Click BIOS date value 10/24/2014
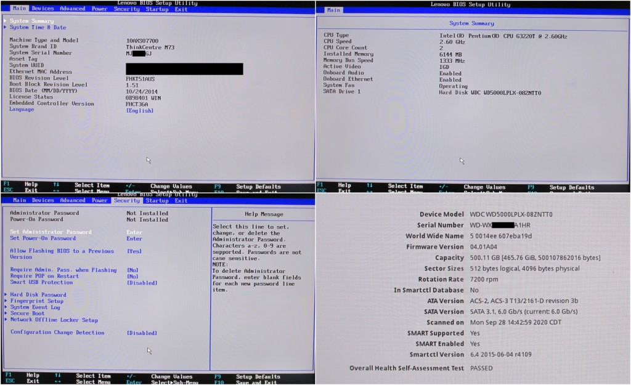631x385 pixels. 142,91
